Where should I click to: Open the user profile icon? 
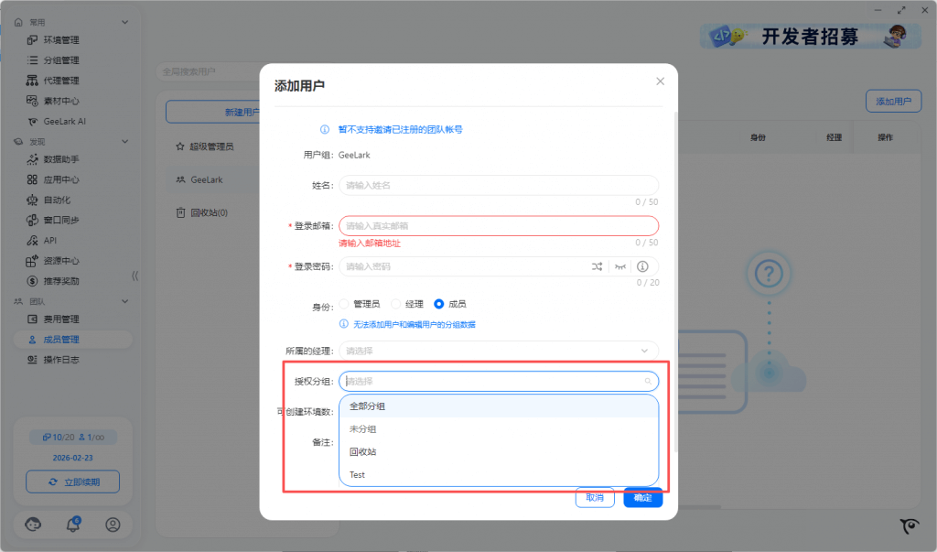(113, 525)
